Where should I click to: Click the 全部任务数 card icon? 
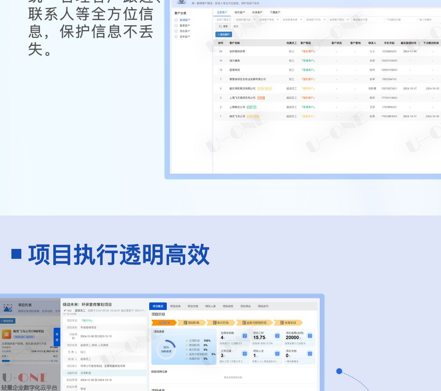(244, 336)
